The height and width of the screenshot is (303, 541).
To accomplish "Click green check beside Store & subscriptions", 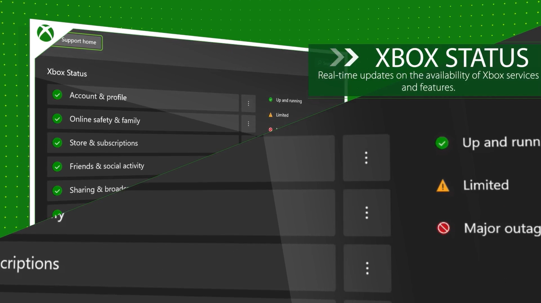I will pyautogui.click(x=58, y=143).
